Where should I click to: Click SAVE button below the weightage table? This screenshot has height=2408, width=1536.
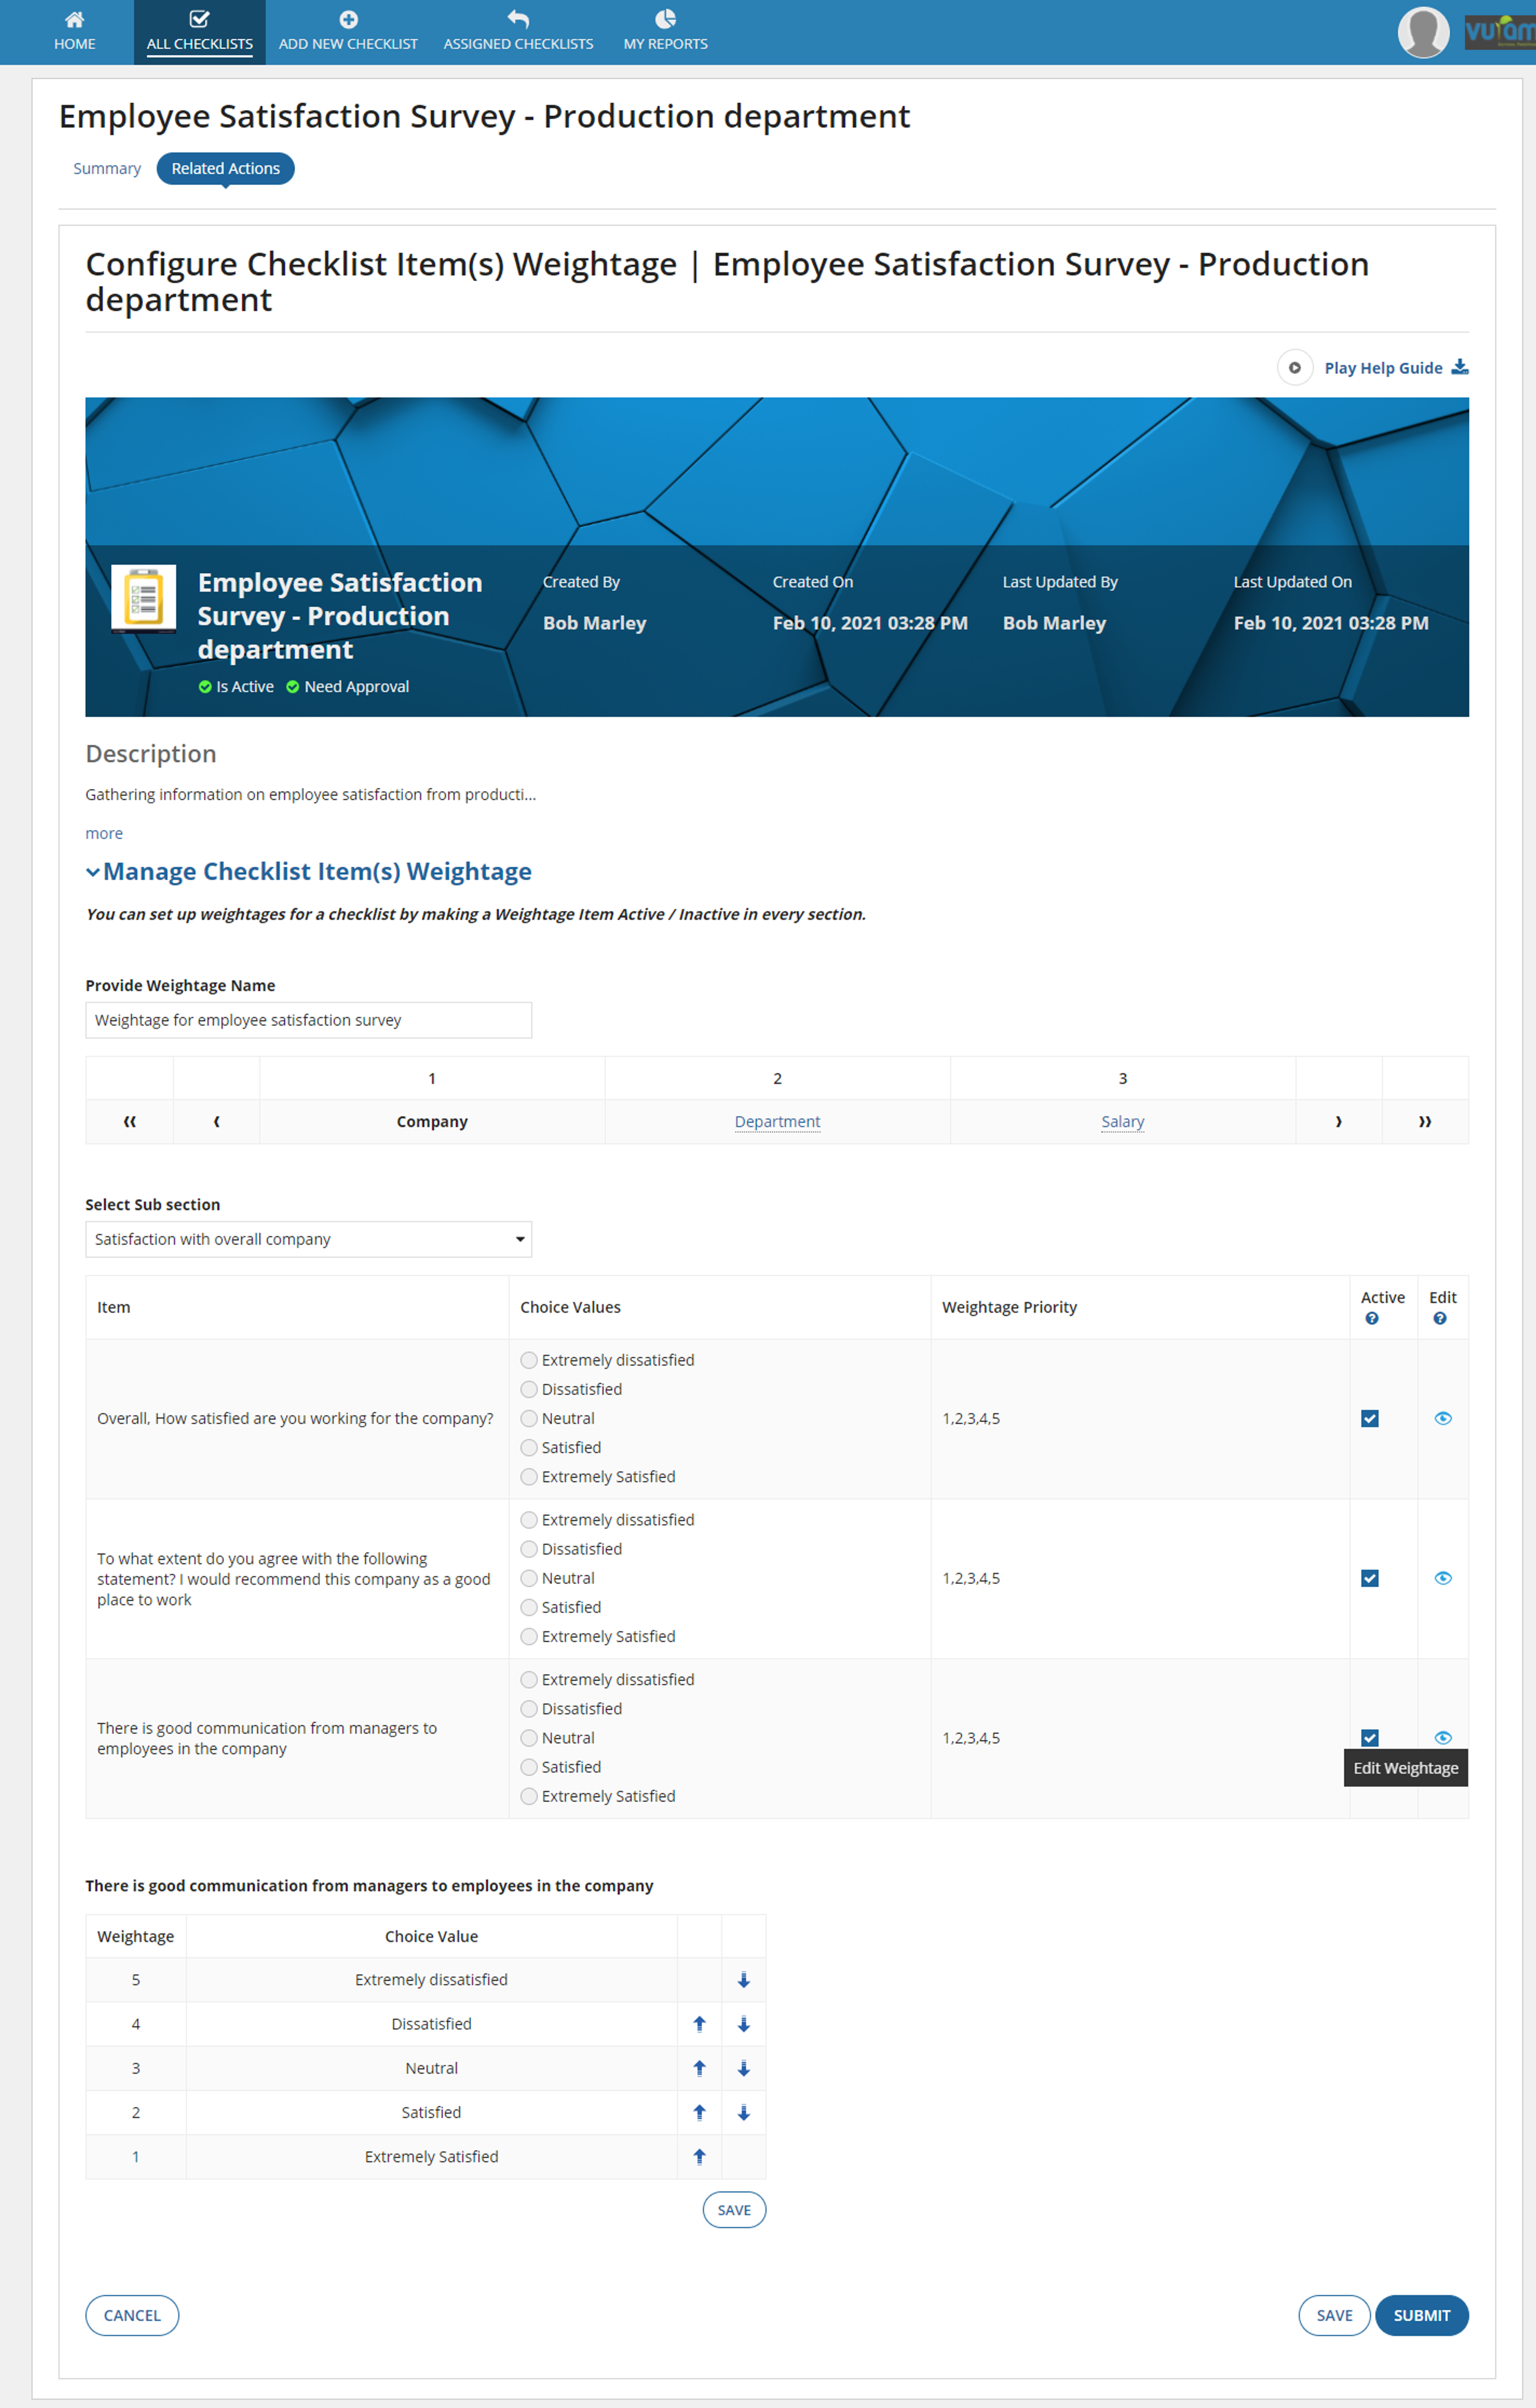tap(734, 2210)
